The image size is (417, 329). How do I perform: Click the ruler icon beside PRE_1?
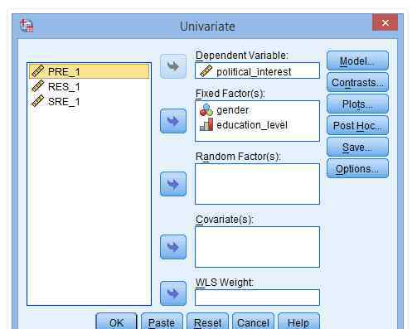38,71
